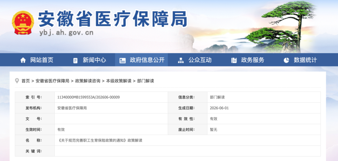338x161 pixels.
Task: Click the files icon beside 政务服务
Action: (234, 60)
